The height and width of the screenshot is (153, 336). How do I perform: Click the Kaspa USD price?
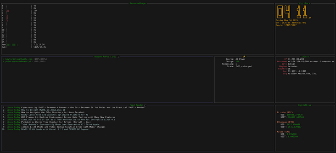pyautogui.click(x=292, y=134)
